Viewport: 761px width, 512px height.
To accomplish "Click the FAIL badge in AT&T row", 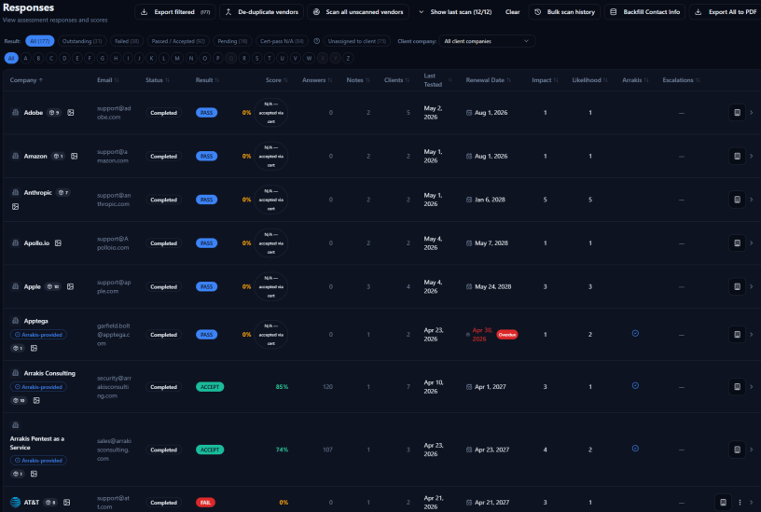I will [205, 503].
